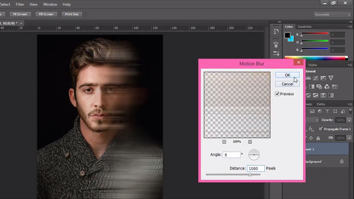Uncheck the Preview checkbox
The height and width of the screenshot is (199, 354).
coord(277,94)
